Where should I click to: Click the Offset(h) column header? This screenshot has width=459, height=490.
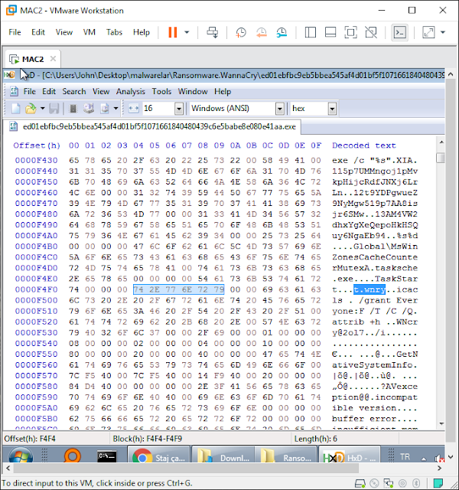tap(37, 145)
